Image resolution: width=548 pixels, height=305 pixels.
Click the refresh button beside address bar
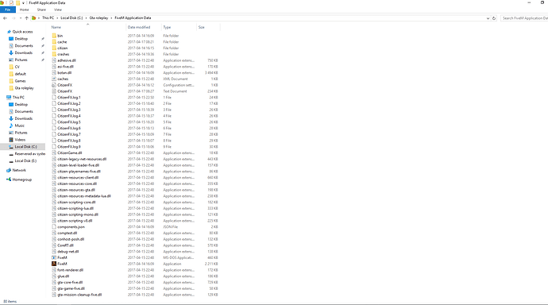[494, 18]
